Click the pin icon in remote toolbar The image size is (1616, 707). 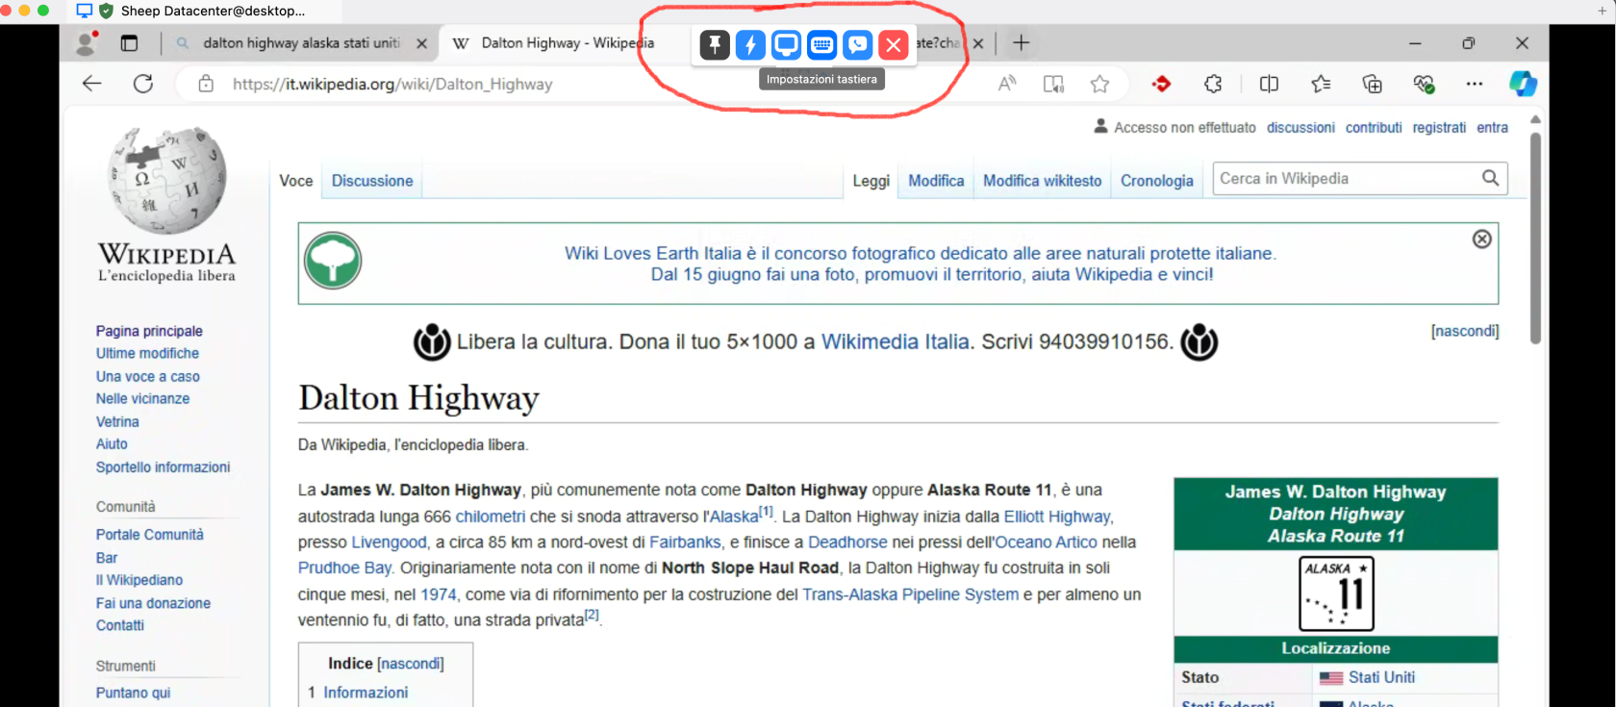(715, 44)
